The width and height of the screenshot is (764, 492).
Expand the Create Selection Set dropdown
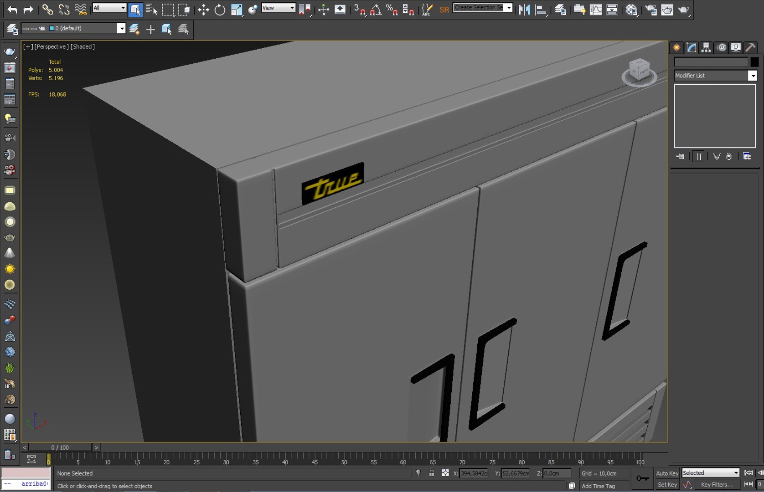pyautogui.click(x=508, y=8)
